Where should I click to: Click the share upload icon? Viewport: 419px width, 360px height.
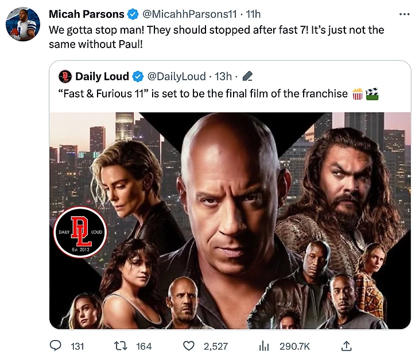coord(346,346)
